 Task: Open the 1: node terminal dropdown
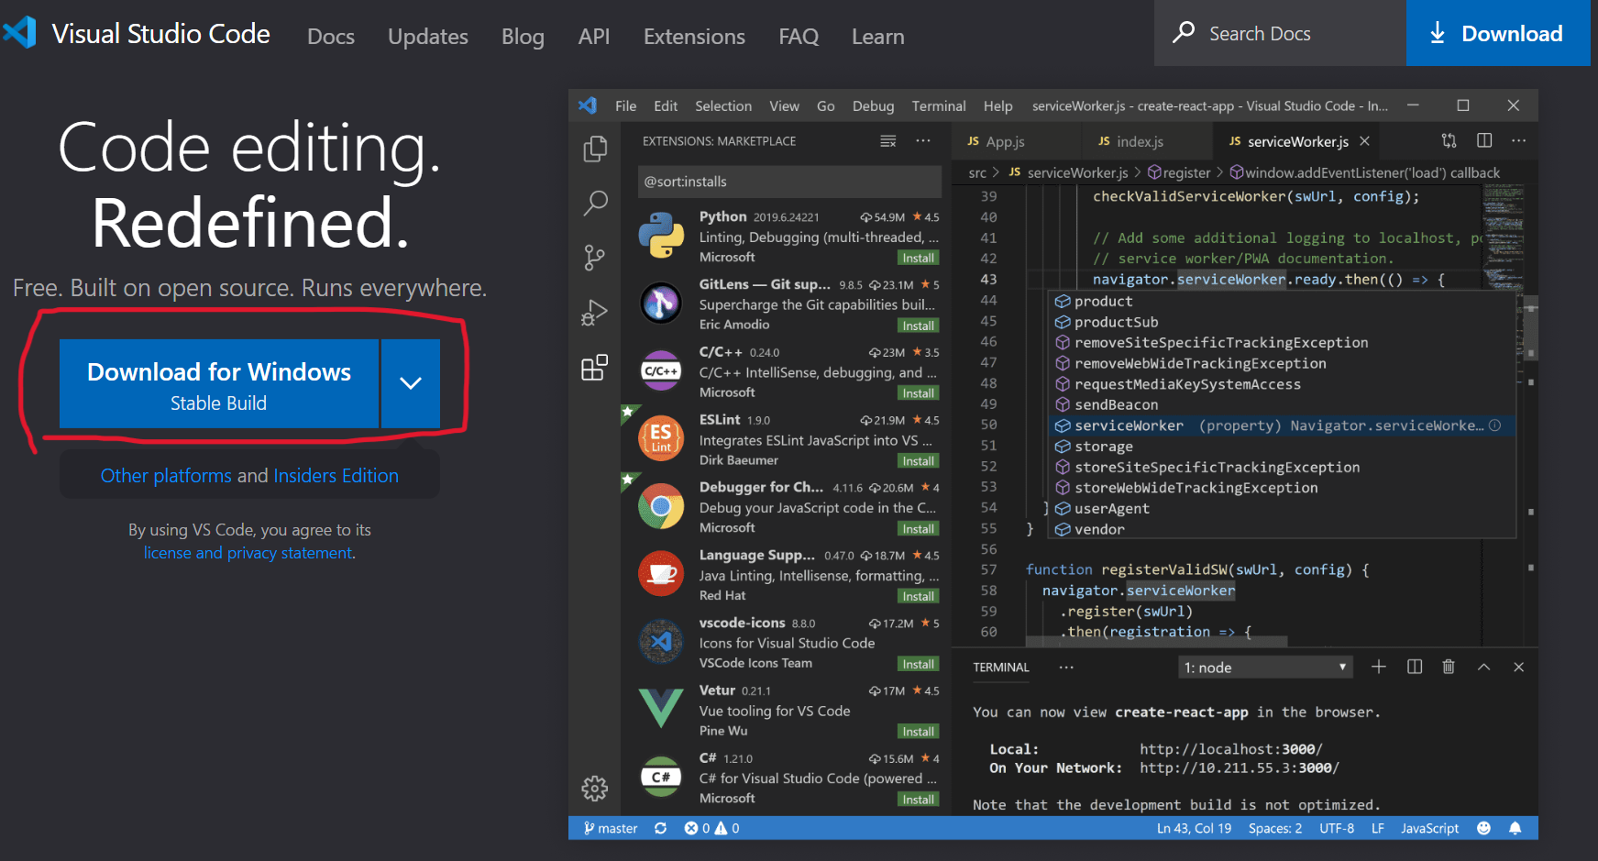(1265, 668)
